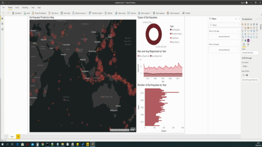Open the Enter data dialog
Screen dimensions: 262x147
65,13
